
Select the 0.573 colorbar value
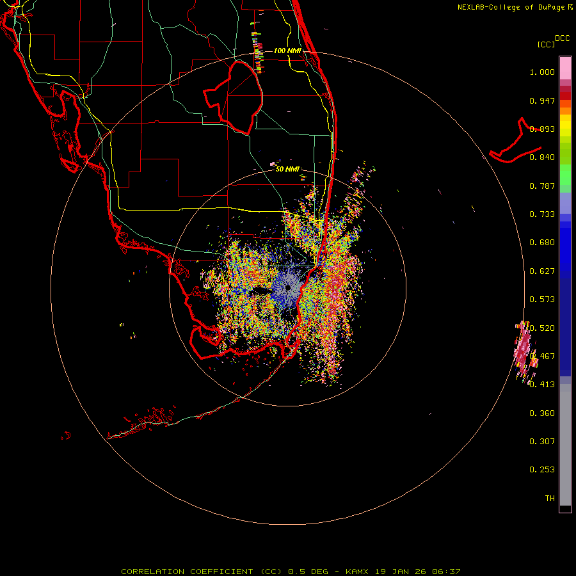point(542,300)
